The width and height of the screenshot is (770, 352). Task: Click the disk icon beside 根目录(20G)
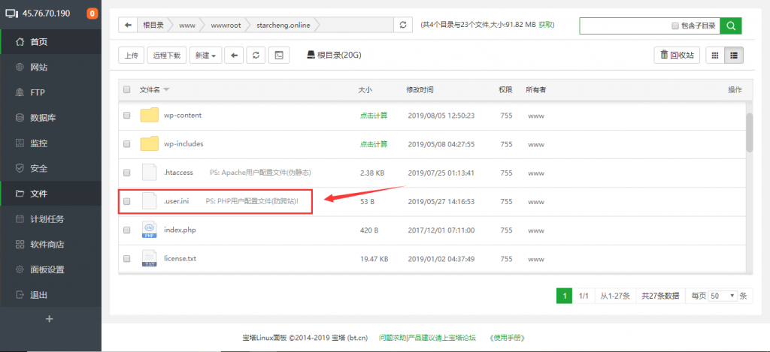coord(311,55)
